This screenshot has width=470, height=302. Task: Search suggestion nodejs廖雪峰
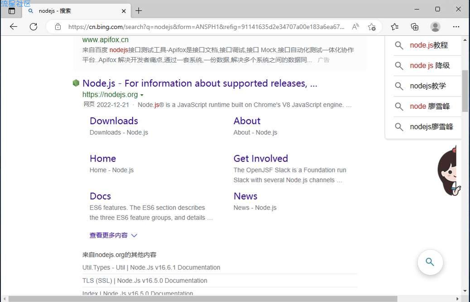click(x=432, y=127)
